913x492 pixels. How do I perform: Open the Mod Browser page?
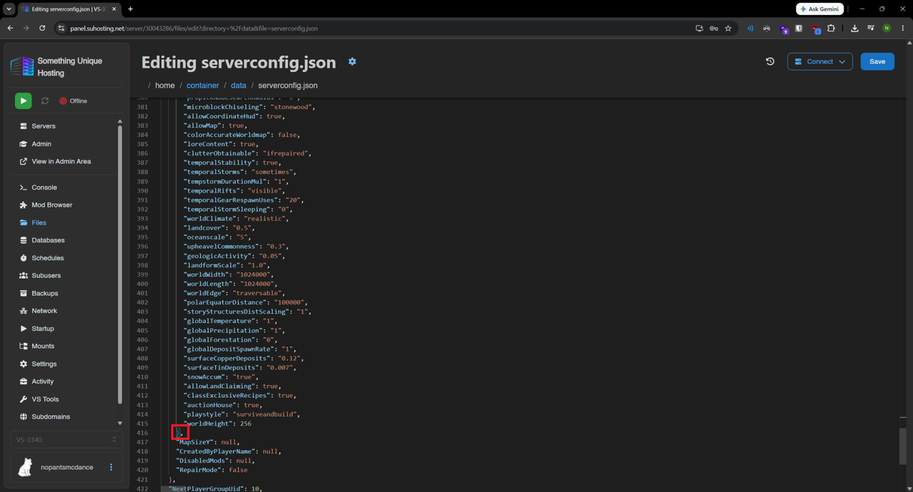click(x=52, y=205)
